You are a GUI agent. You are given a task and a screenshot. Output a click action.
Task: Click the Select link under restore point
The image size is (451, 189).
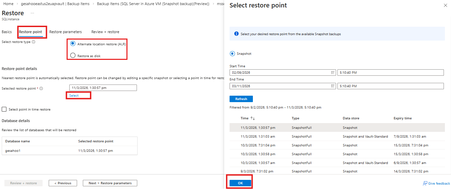coord(74,96)
